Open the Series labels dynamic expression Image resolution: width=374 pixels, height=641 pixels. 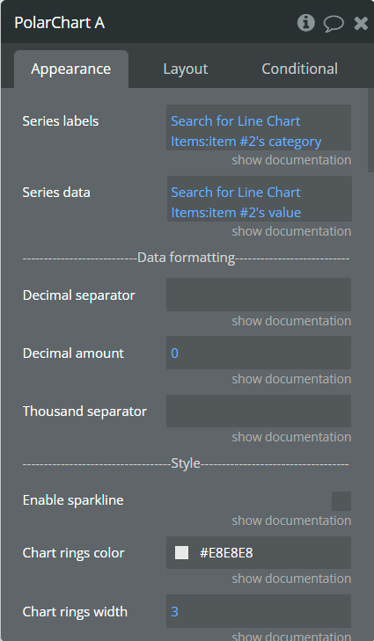[x=259, y=127]
